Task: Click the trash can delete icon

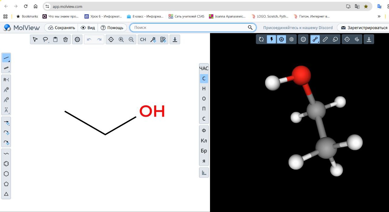Action: pyautogui.click(x=65, y=39)
